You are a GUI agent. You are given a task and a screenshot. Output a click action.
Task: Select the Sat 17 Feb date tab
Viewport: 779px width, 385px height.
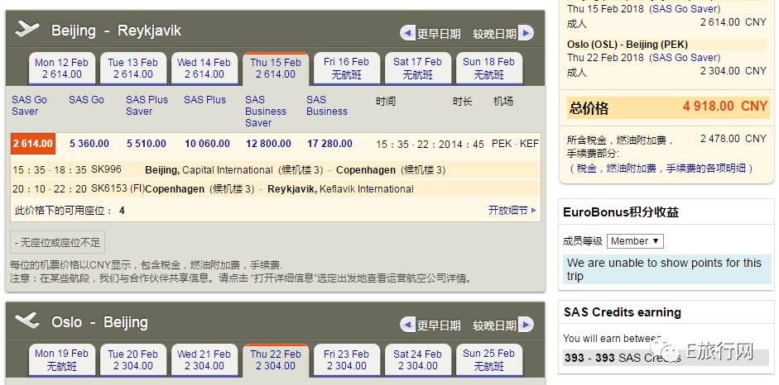click(x=418, y=69)
